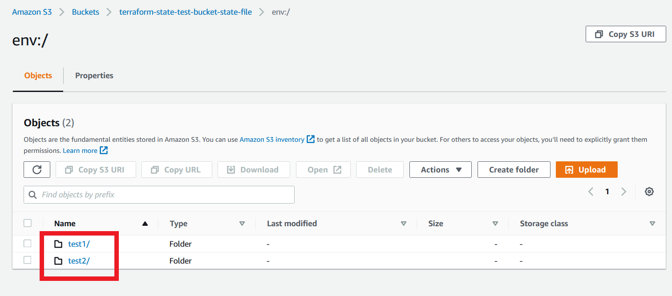
Task: Click external link icon beside Amazon S3 inventory
Action: coord(311,139)
